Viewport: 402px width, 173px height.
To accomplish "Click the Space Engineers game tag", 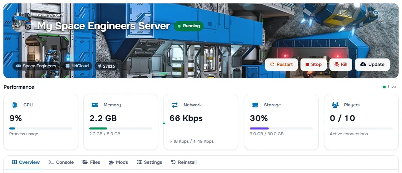I will coord(36,66).
